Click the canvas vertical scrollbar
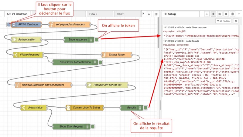This screenshot has width=243, height=137. point(158,33)
